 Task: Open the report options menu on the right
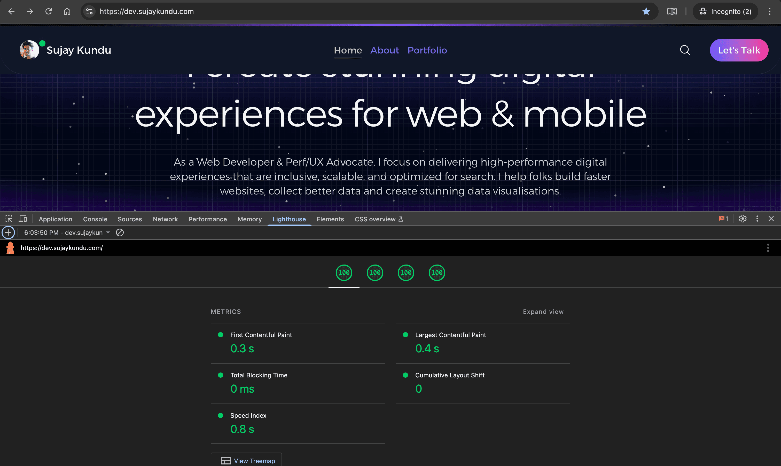pos(768,248)
